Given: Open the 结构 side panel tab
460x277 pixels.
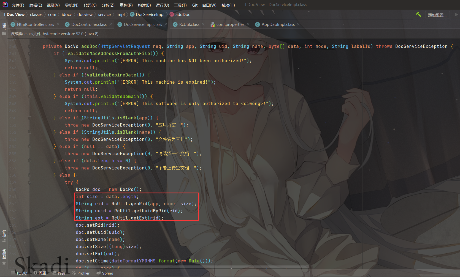Looking at the screenshot, I should (x=4, y=236).
